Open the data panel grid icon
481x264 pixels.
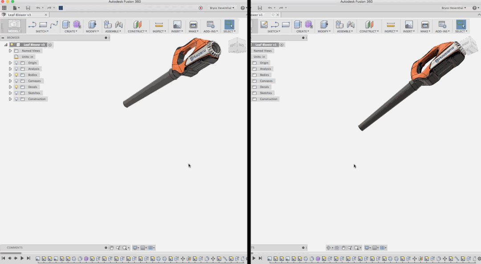(4, 8)
